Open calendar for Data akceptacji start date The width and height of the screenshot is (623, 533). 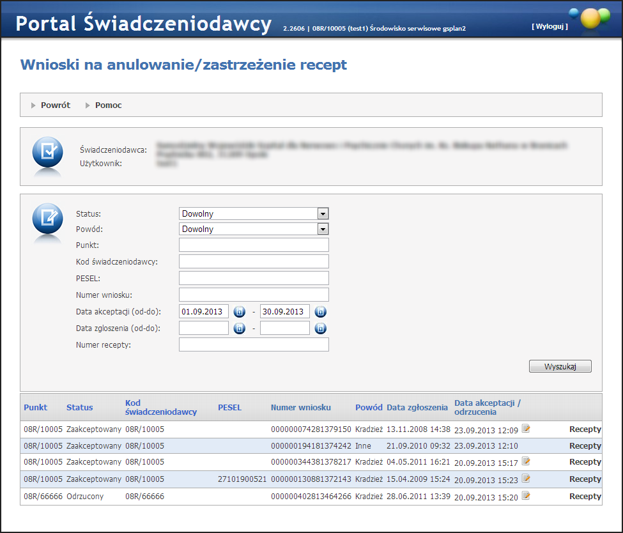(x=239, y=312)
